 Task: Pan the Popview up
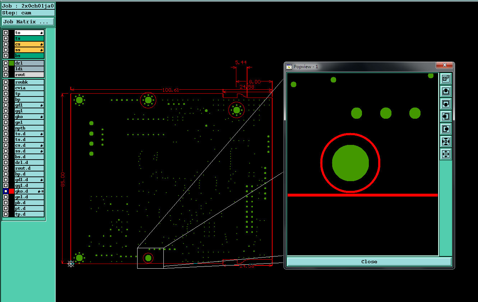(x=446, y=91)
